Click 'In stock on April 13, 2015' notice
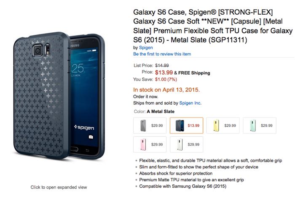This screenshot has height=204, width=295. (x=166, y=89)
